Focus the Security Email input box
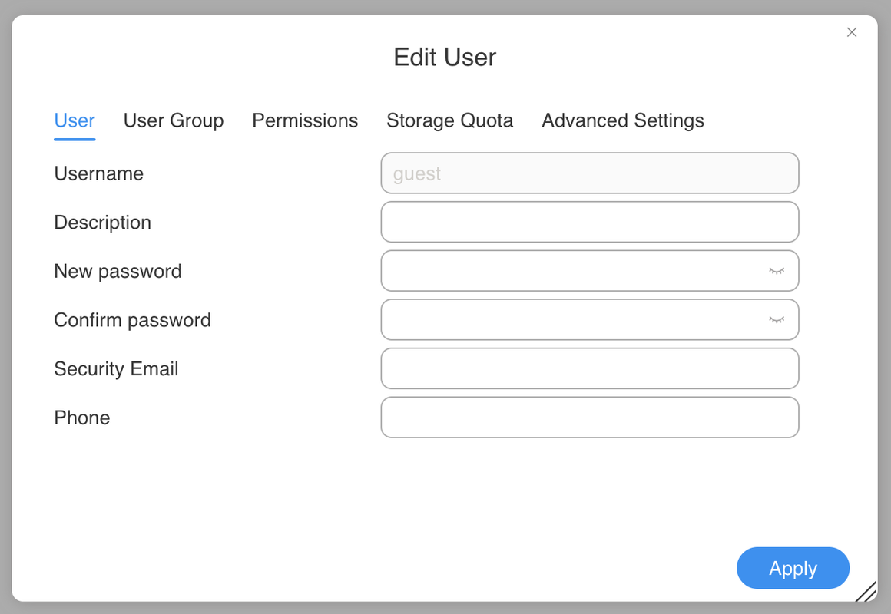The width and height of the screenshot is (891, 614). [x=589, y=369]
